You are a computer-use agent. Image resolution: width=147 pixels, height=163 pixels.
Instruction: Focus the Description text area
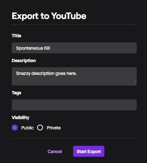74,76
